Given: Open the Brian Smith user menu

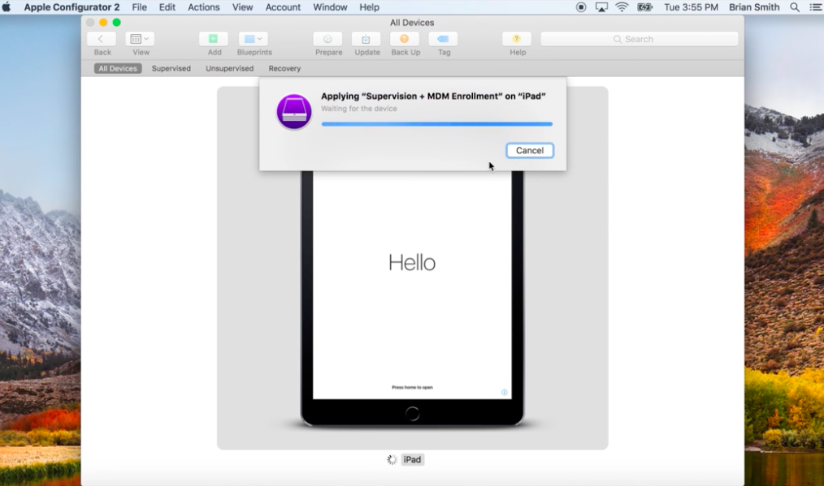Looking at the screenshot, I should pos(754,7).
